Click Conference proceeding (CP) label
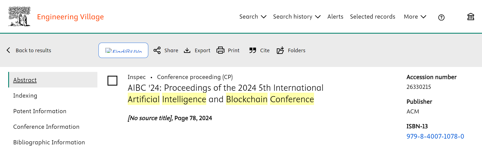 pyautogui.click(x=195, y=77)
